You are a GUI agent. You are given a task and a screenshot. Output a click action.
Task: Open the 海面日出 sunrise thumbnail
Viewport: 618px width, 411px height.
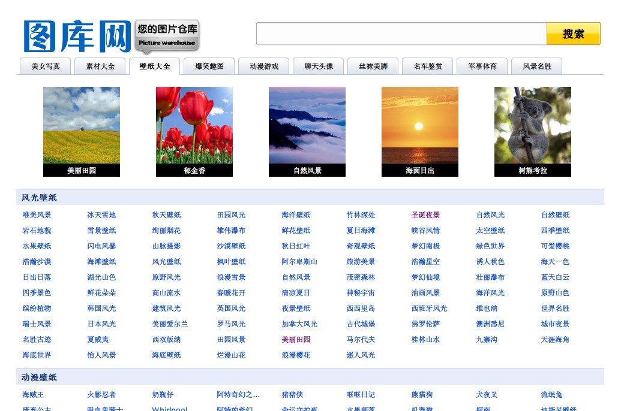[x=420, y=131]
